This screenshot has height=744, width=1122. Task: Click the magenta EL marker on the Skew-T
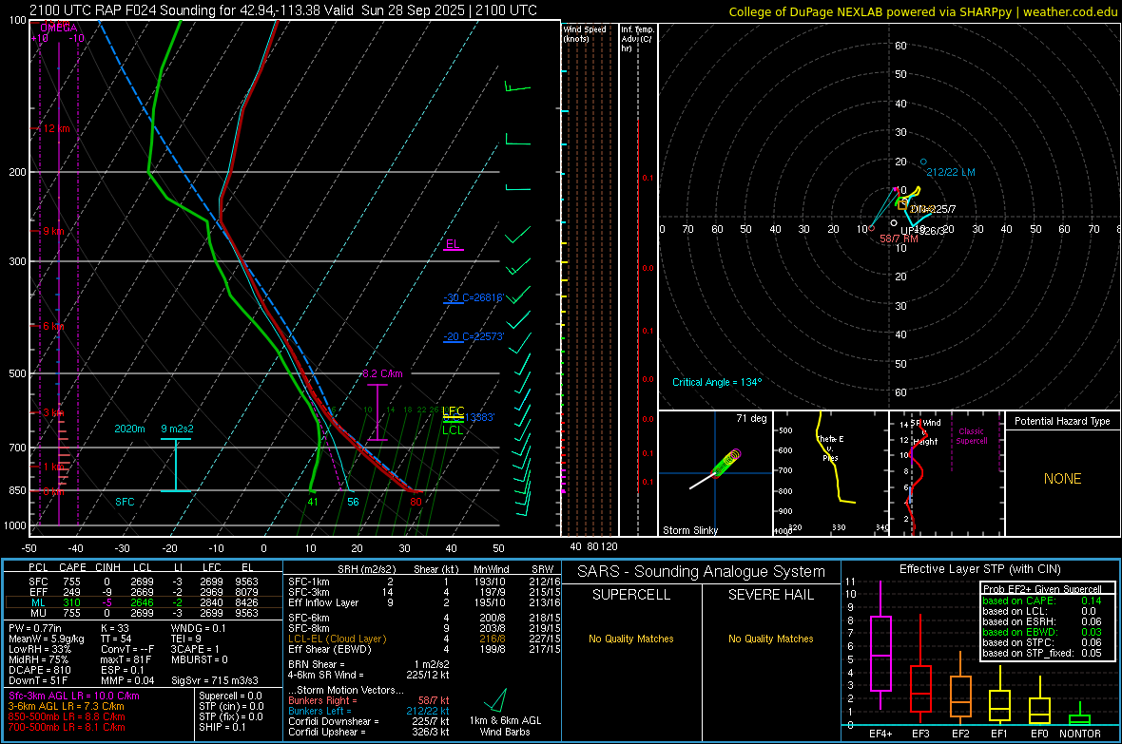coord(453,244)
